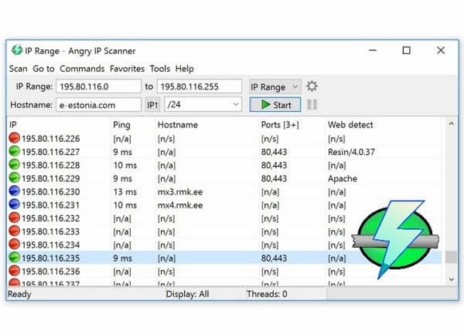Click Display: All in status bar
Viewport: 464px width, 334px height.
(188, 294)
